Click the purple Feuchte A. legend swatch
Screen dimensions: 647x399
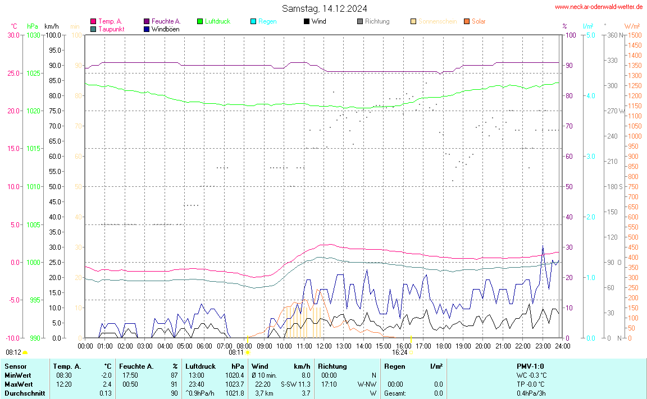147,21
